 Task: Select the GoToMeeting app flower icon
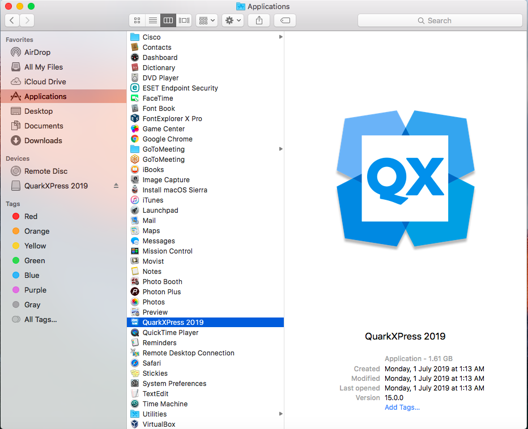135,159
